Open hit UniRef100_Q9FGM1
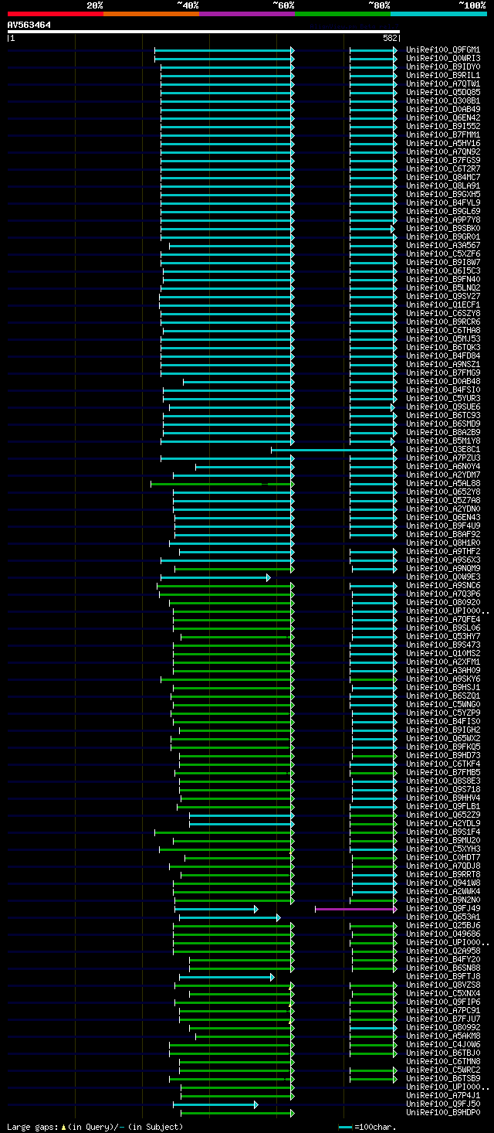Screen dimensions: 494x1133 443,50
